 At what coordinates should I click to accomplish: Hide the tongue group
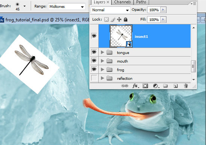pyautogui.click(x=94, y=52)
